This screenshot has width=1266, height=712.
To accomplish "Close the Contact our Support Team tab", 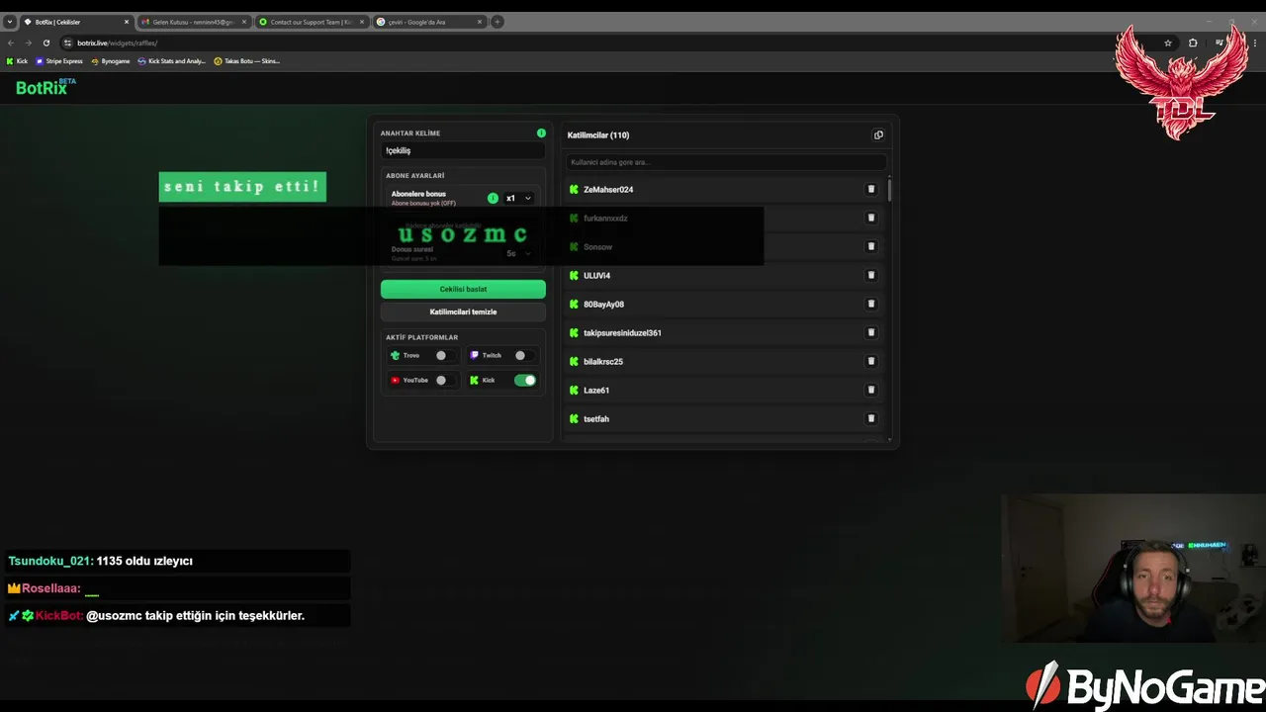I will point(362,22).
